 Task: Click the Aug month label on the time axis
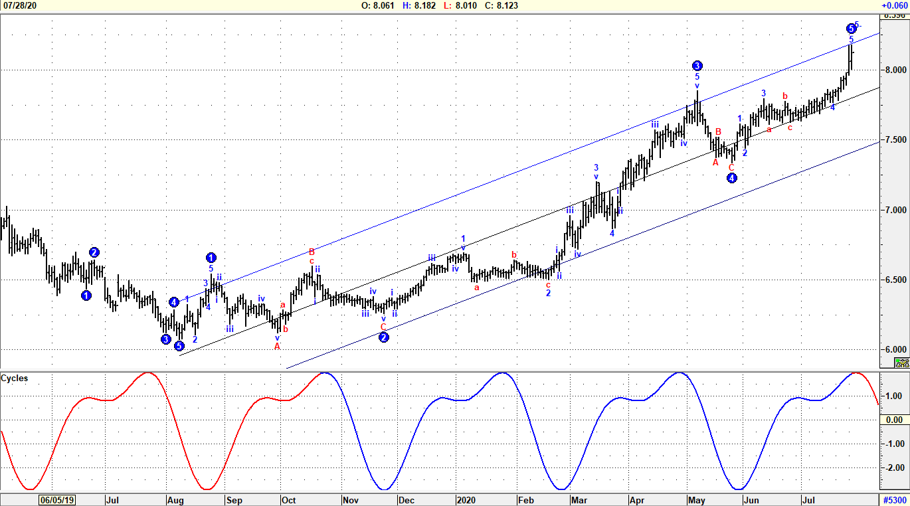point(176,499)
